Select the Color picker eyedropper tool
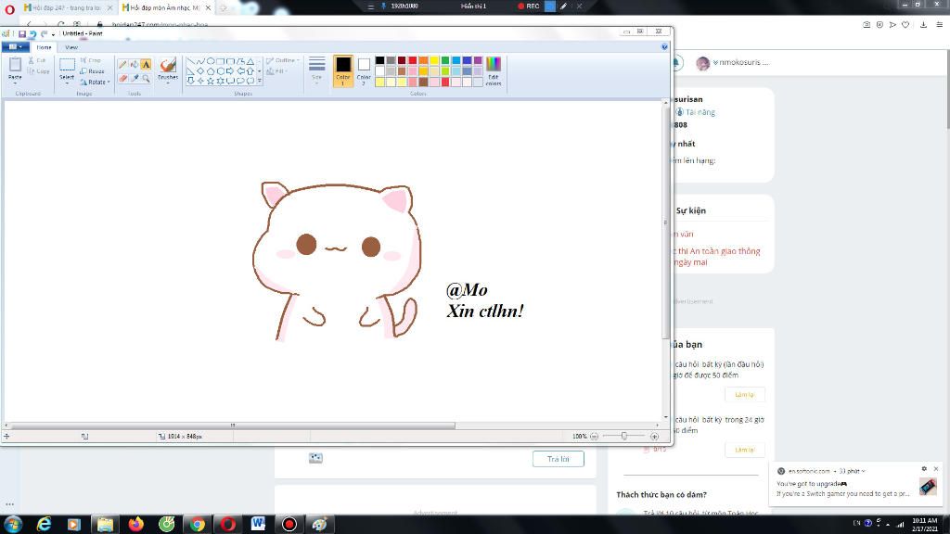 134,78
